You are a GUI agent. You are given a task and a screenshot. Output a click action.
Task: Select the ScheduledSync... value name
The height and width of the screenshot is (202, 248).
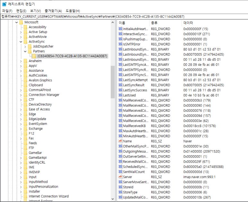(x=135, y=167)
